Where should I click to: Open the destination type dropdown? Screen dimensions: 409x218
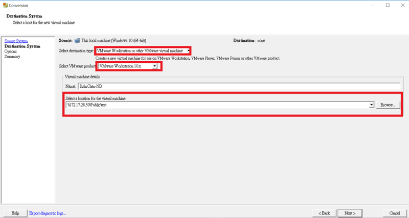pos(143,51)
